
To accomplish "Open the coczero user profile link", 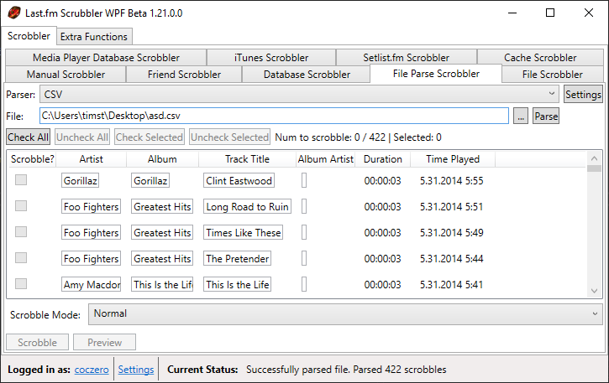I will [x=91, y=370].
